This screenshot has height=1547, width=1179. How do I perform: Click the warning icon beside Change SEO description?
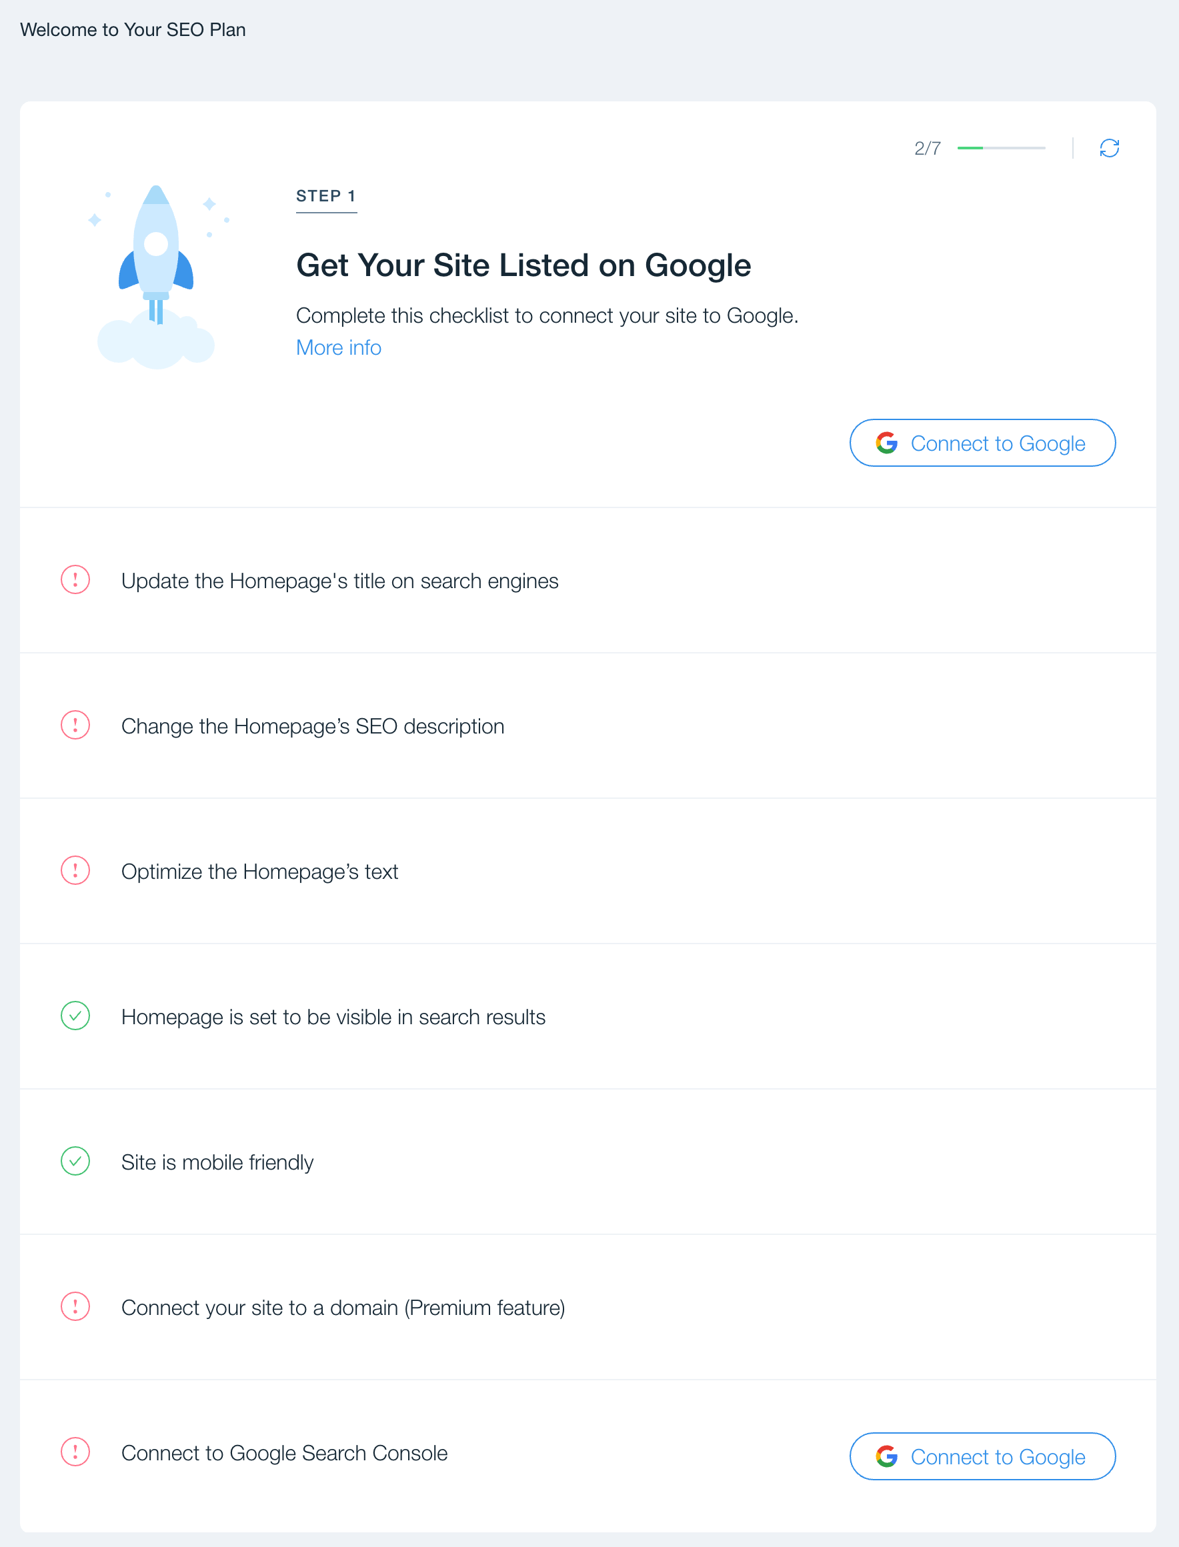tap(75, 725)
